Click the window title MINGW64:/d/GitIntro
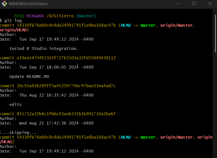Image resolution: width=217 pixels, height=158 pixels. (29, 4)
